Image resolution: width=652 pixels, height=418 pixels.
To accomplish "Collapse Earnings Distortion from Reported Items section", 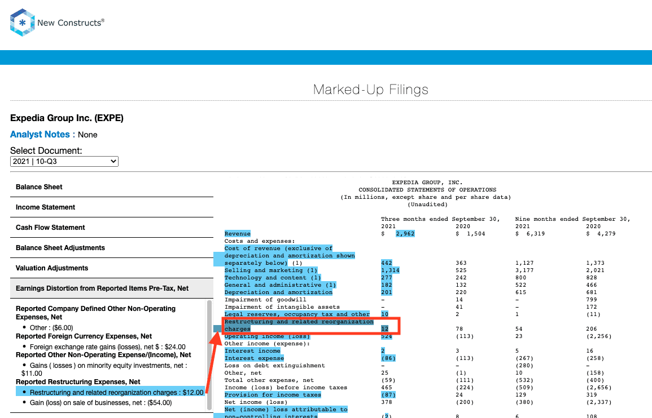I will [111, 288].
